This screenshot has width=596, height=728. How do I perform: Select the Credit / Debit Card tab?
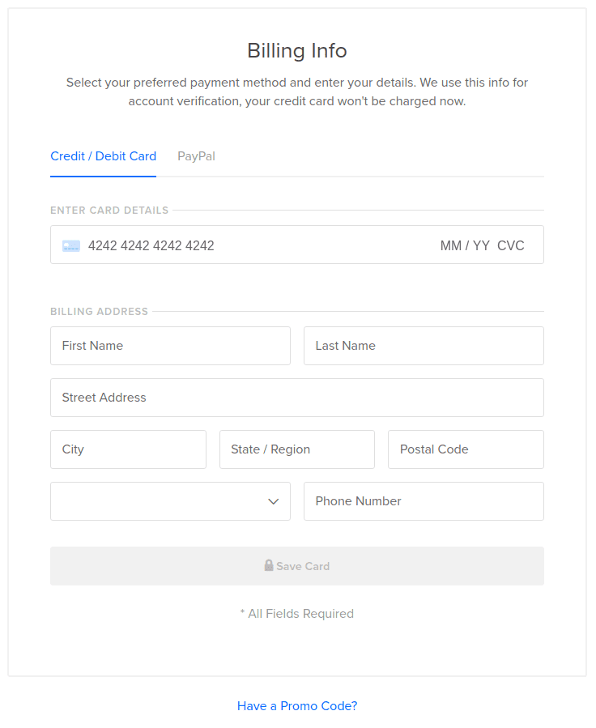click(103, 156)
